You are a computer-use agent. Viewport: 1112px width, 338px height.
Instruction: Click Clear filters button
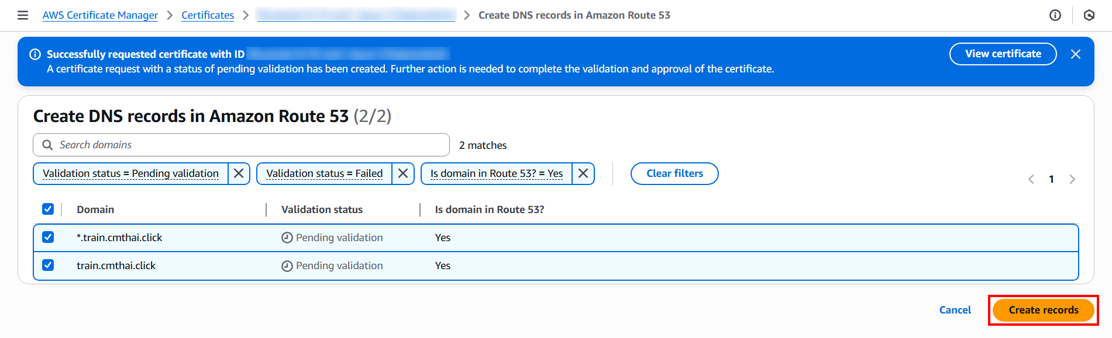click(x=674, y=173)
